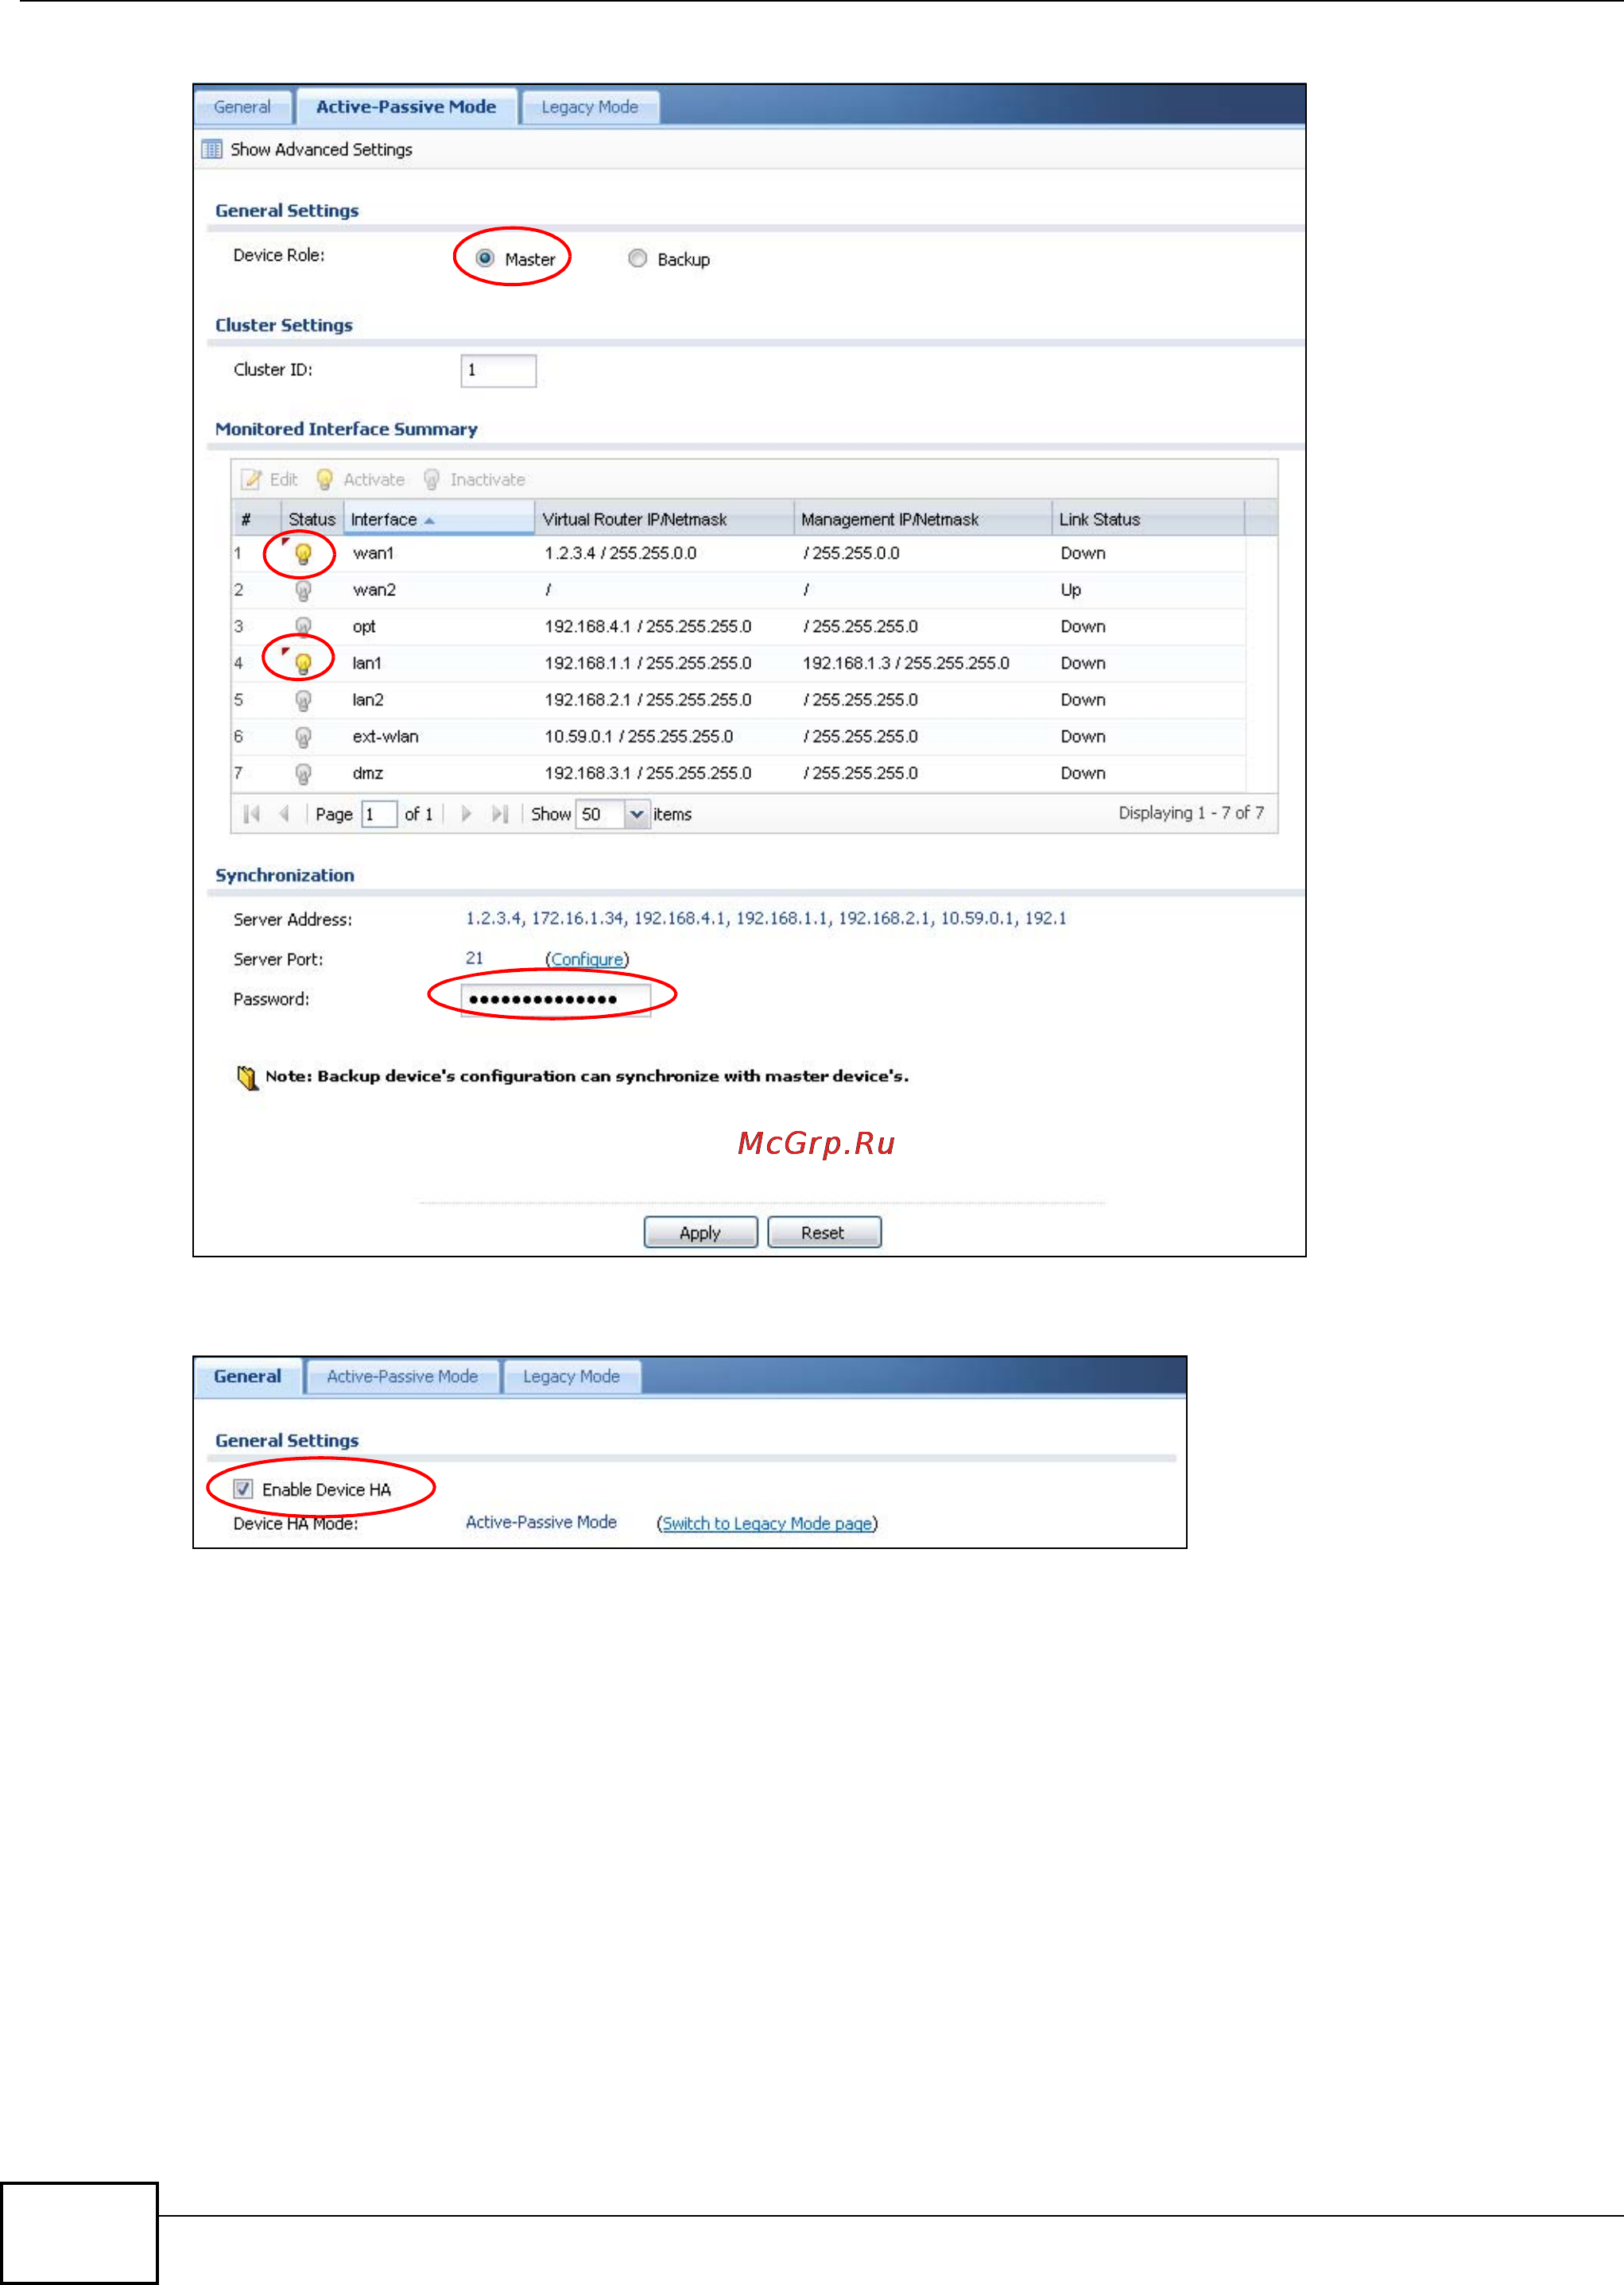The image size is (1624, 2285).
Task: Click the ext-wlan row status bulb
Action: tap(303, 738)
